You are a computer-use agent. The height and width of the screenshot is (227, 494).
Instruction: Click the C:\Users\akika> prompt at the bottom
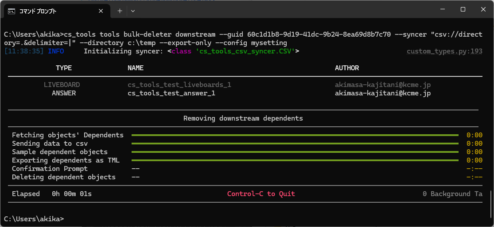coord(34,219)
